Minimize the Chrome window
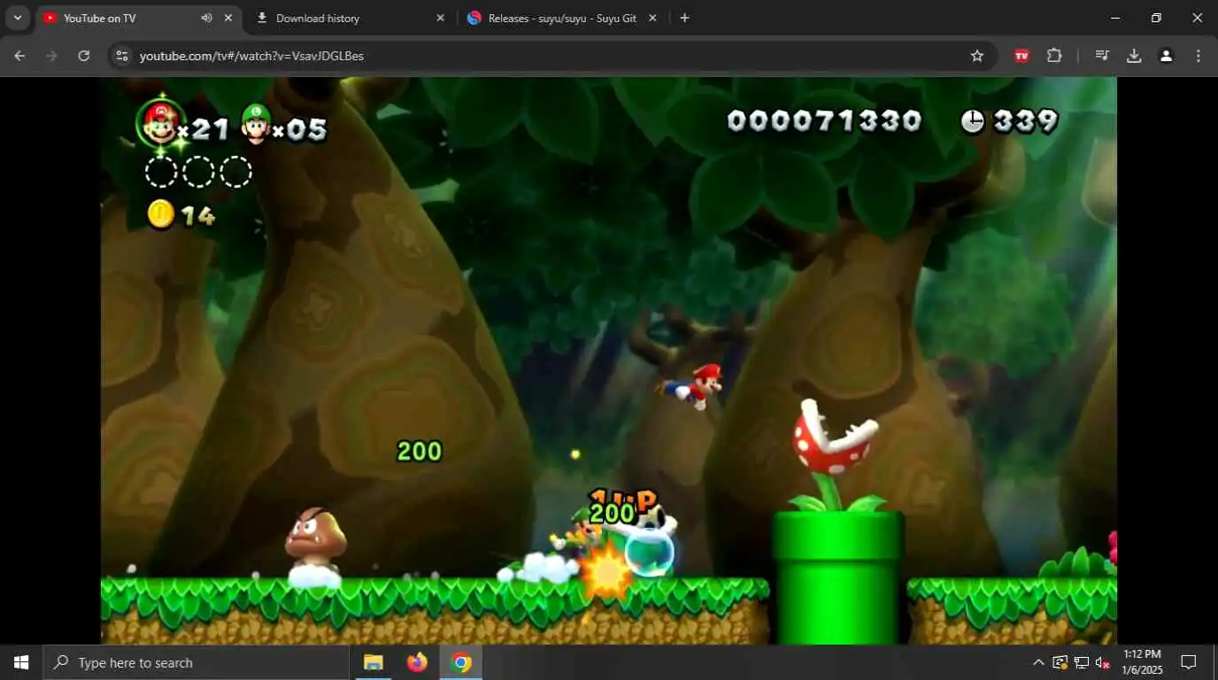The image size is (1218, 680). (1115, 18)
